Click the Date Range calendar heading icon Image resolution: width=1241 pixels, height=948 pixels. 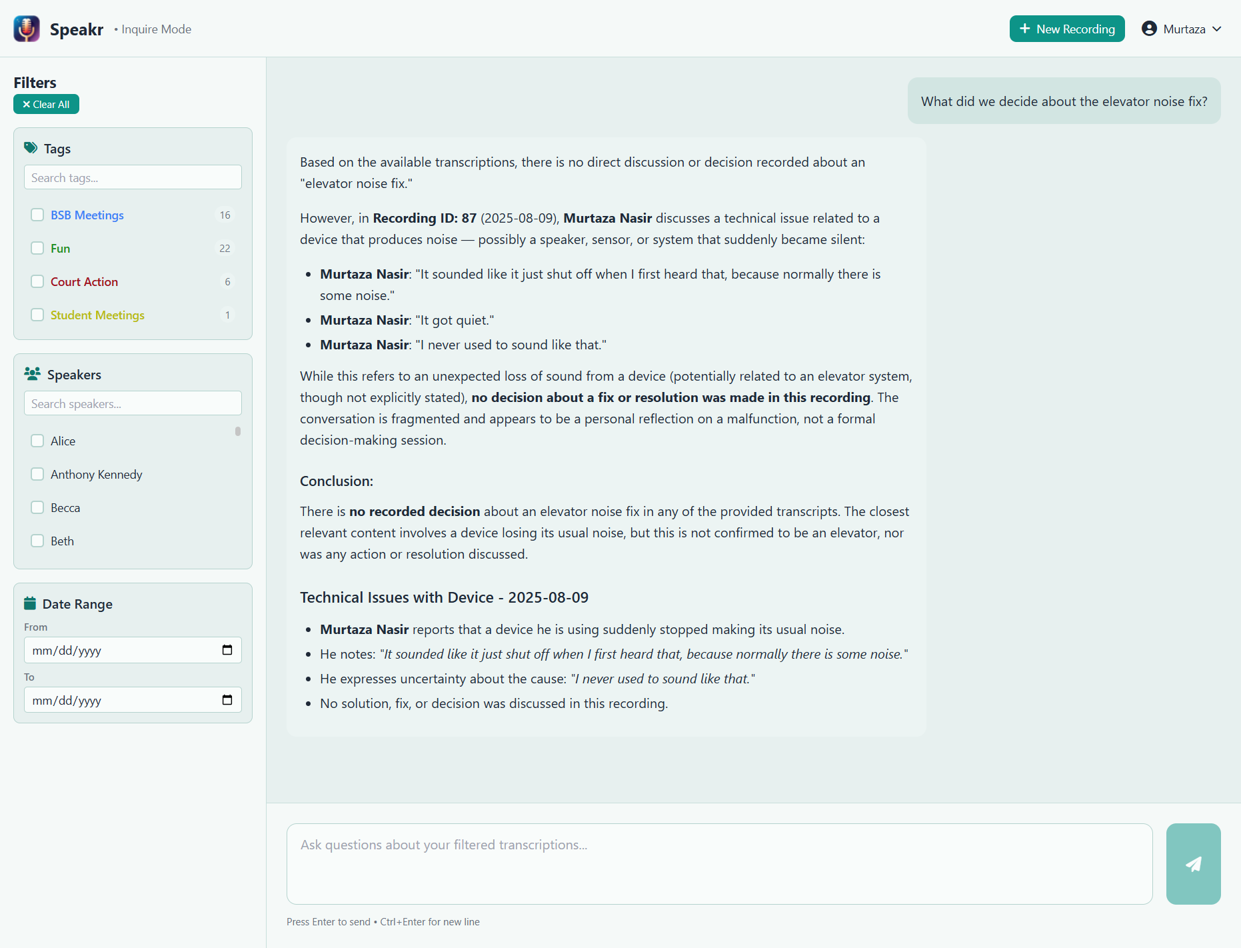coord(30,603)
